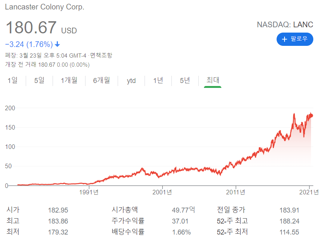Click the red downward arrow beside the price change
Image resolution: width=322 pixels, height=244 pixels.
click(56, 44)
